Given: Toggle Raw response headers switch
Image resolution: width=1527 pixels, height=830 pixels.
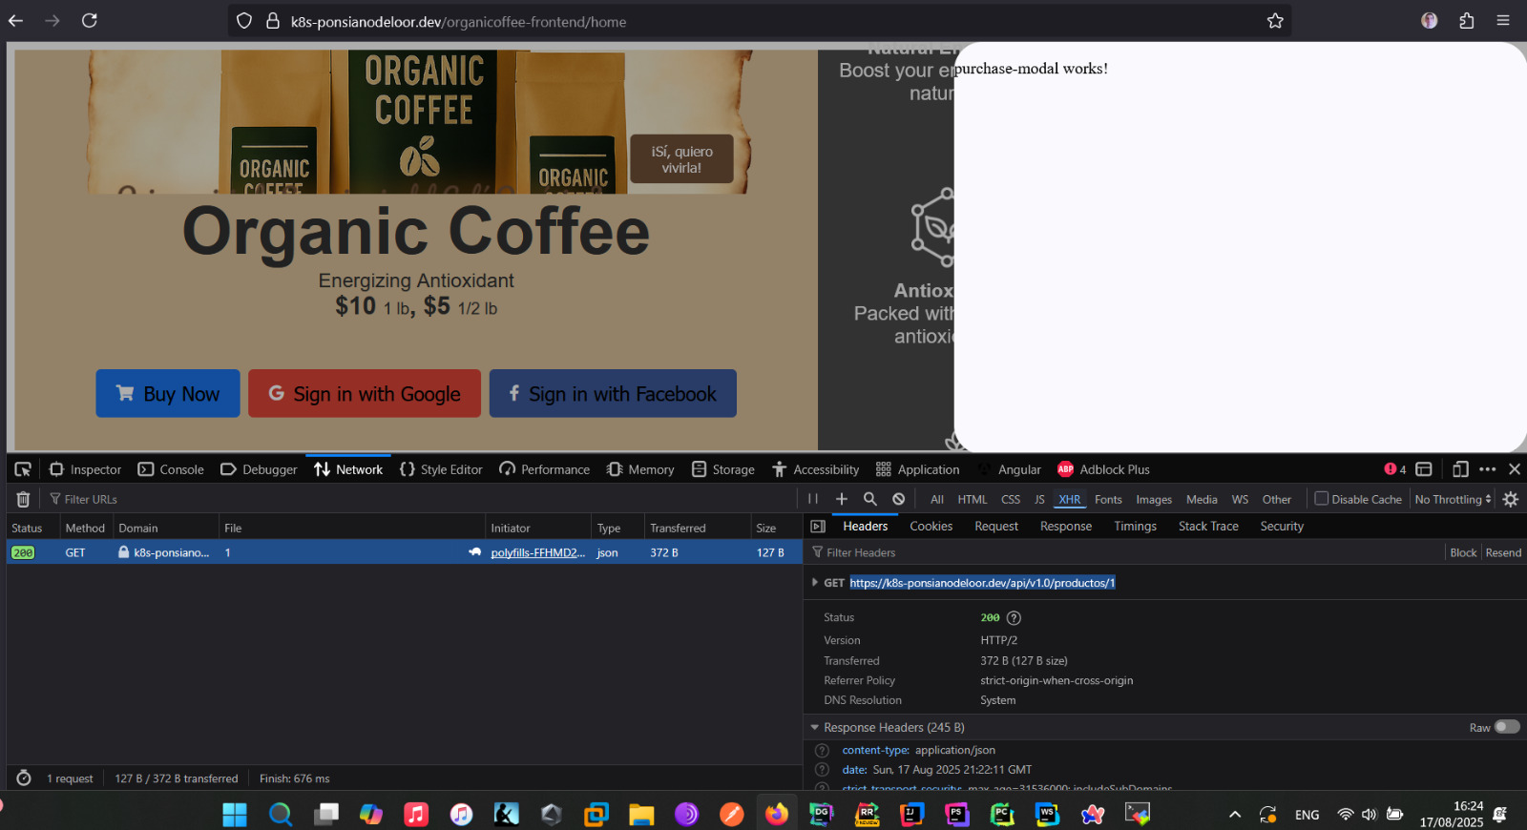Looking at the screenshot, I should [1506, 727].
